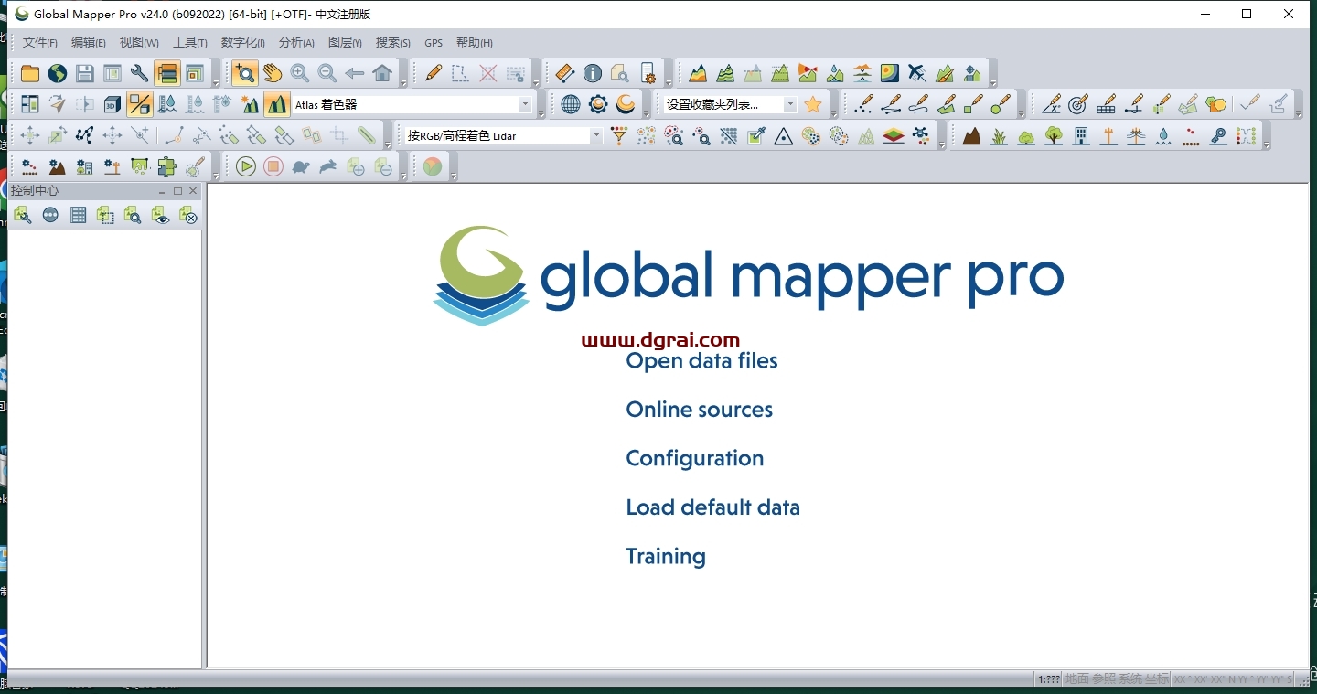Open the 视图 (View) menu
The width and height of the screenshot is (1317, 694).
(x=139, y=43)
